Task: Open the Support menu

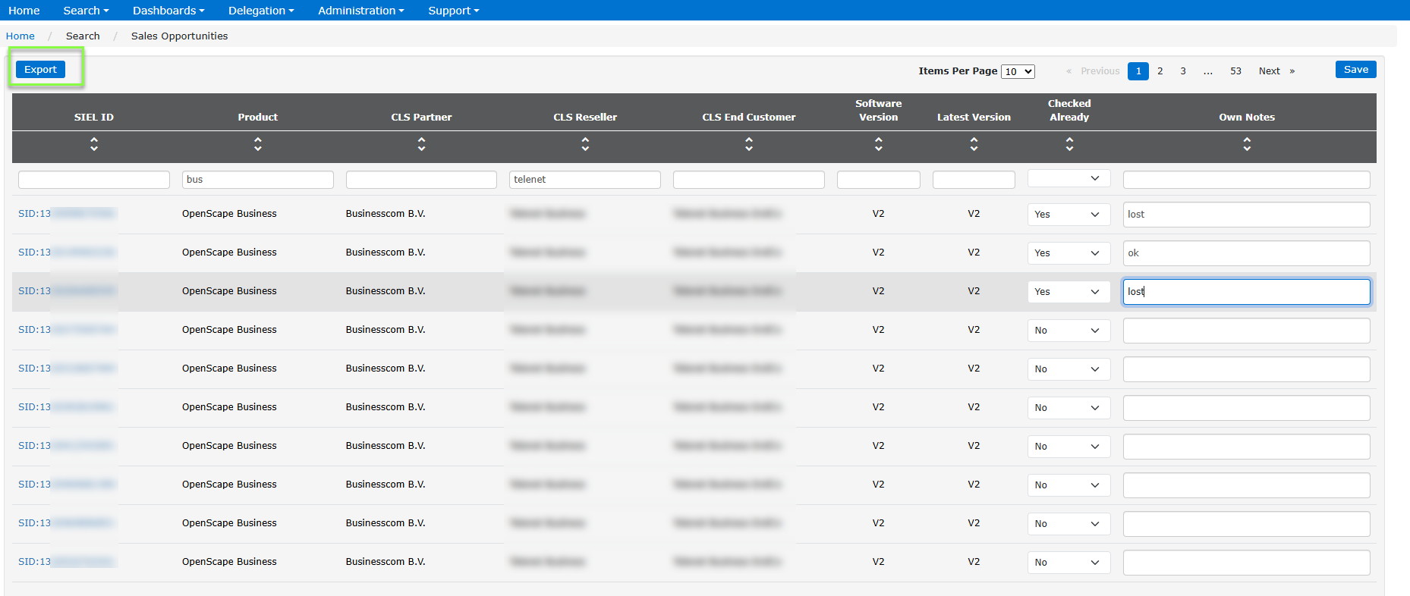Action: coord(454,11)
